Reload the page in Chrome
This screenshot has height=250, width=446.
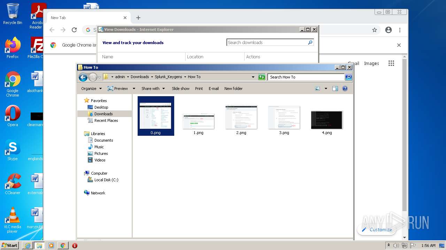[x=74, y=30]
